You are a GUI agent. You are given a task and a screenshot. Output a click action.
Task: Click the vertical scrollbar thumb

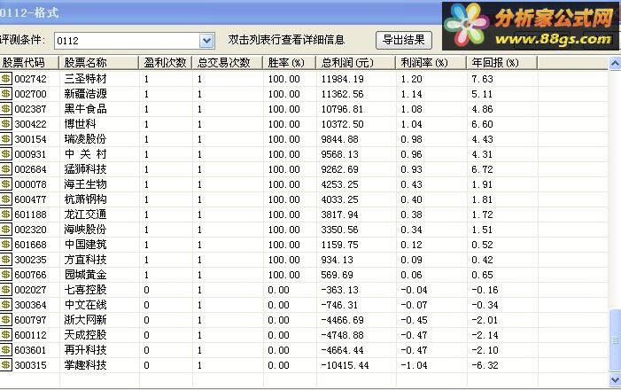(615, 340)
